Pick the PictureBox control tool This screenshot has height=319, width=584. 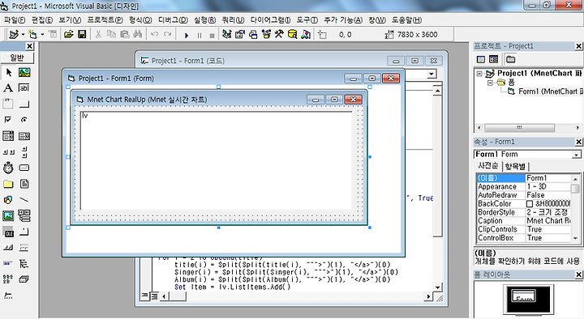click(x=24, y=72)
